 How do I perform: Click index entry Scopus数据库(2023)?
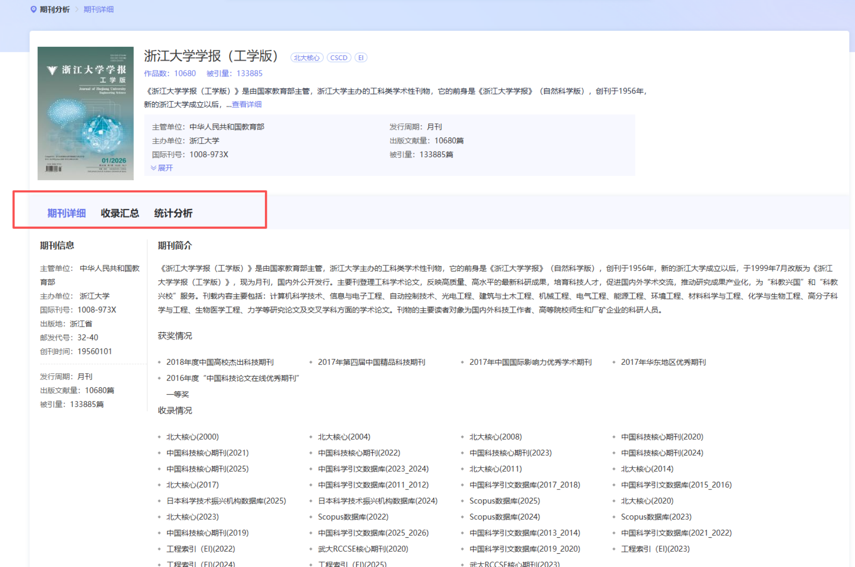pyautogui.click(x=656, y=517)
